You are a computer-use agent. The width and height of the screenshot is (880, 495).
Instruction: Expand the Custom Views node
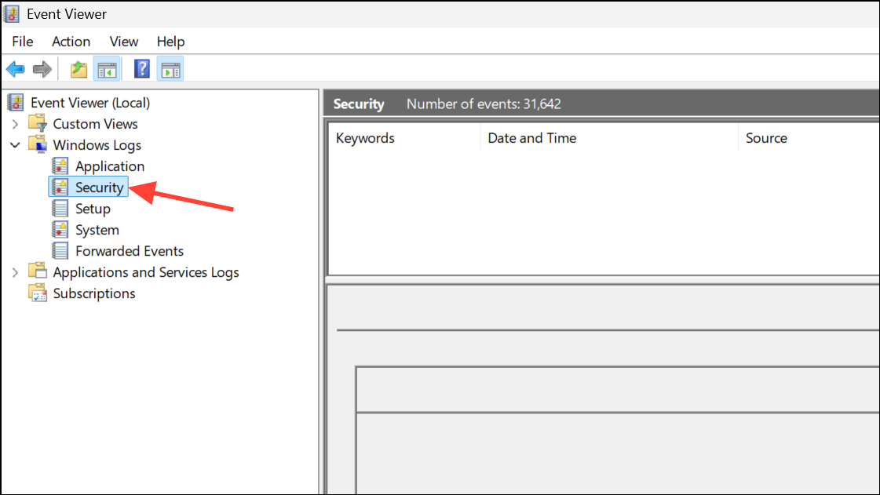(x=15, y=124)
